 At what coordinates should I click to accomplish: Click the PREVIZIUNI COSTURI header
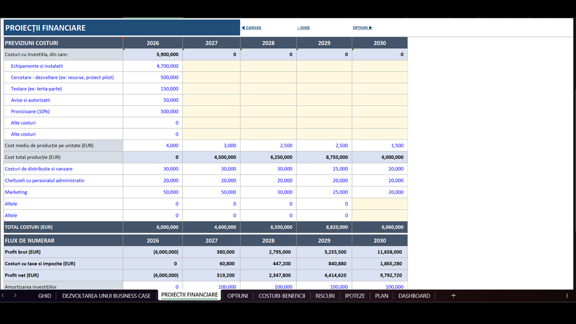(63, 43)
